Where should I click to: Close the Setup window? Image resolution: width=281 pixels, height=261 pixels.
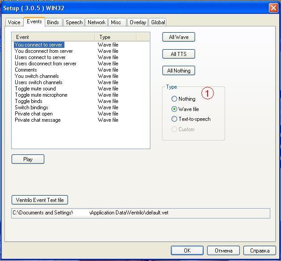(273, 8)
